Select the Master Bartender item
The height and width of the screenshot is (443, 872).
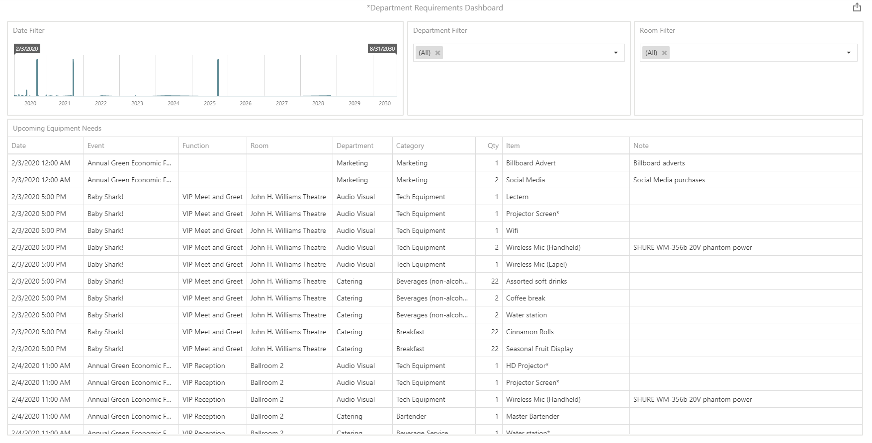click(566, 416)
